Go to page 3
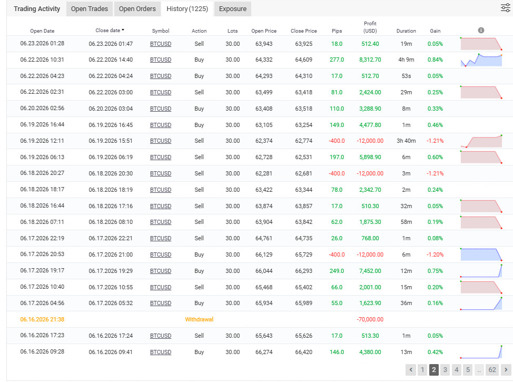This screenshot has width=513, height=382. [x=445, y=370]
